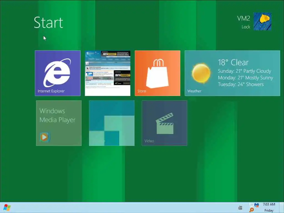This screenshot has height=213, width=284.
Task: Launch the Windows Media Player tile
Action: pos(59,123)
